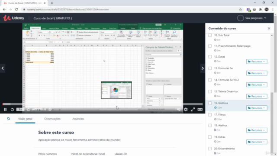277x156 pixels.
Task: Search the course content magnifier
Action: [x=9, y=119]
